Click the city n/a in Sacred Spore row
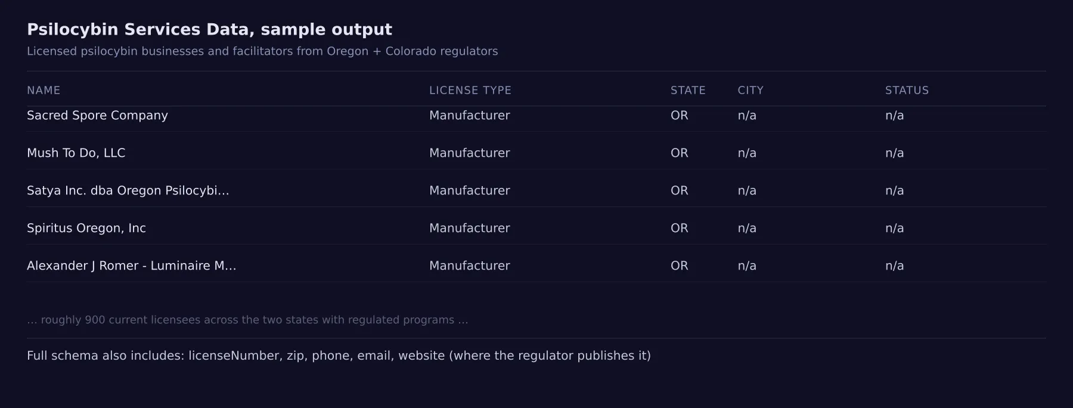Viewport: 1073px width, 408px height. (x=747, y=115)
